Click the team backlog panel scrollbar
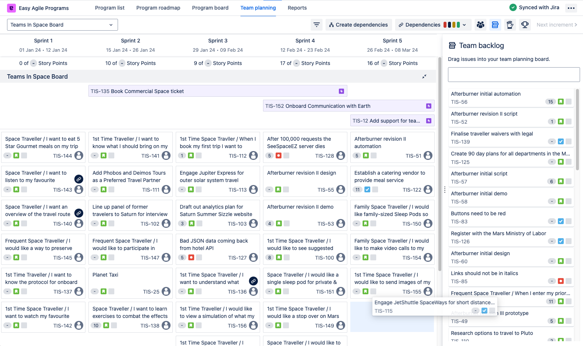The image size is (583, 346). click(x=577, y=129)
